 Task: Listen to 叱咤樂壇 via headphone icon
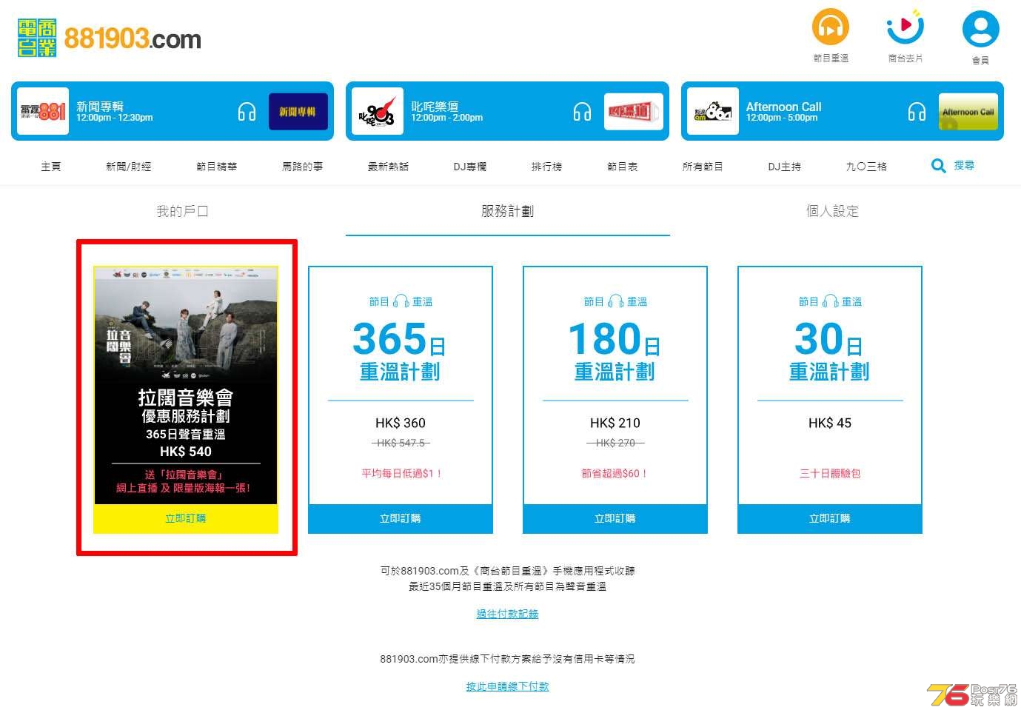pyautogui.click(x=582, y=112)
